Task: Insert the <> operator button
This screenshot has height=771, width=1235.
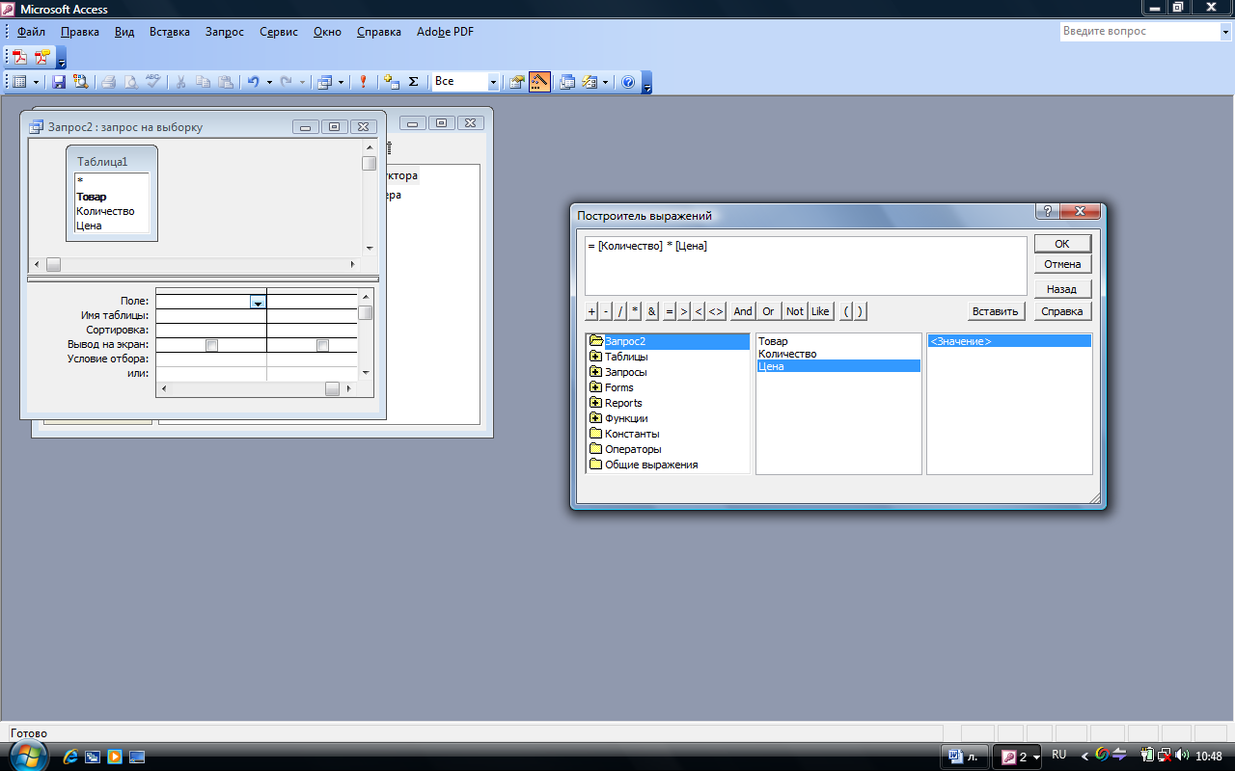Action: pos(716,311)
